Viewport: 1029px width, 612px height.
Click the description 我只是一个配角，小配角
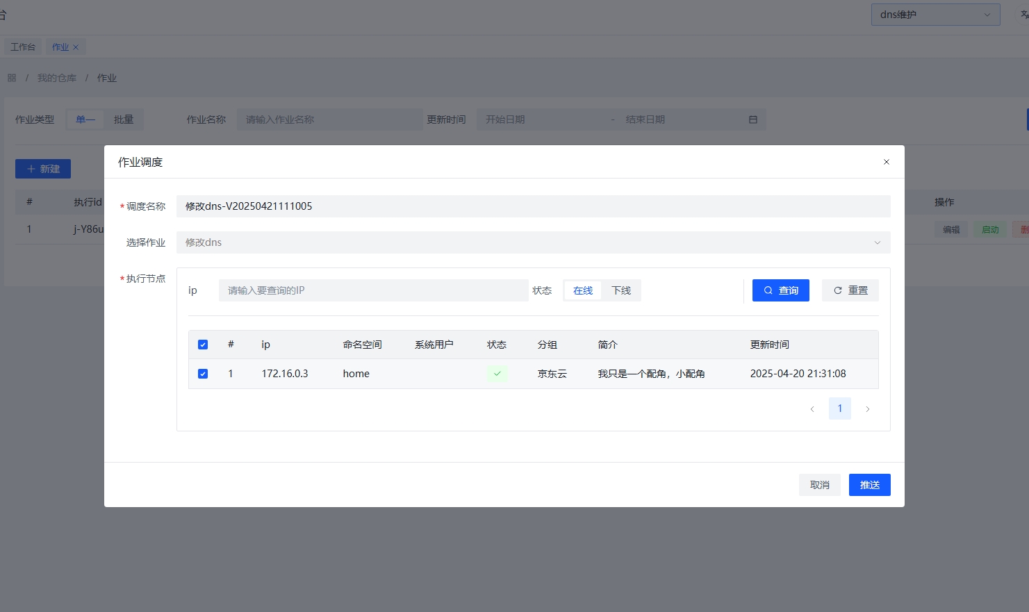[652, 374]
